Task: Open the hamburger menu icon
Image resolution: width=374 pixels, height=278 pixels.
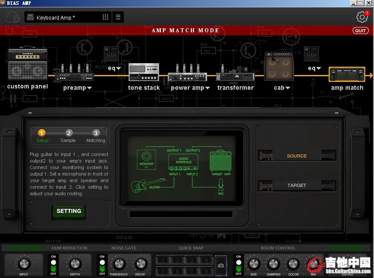Action: pyautogui.click(x=118, y=17)
